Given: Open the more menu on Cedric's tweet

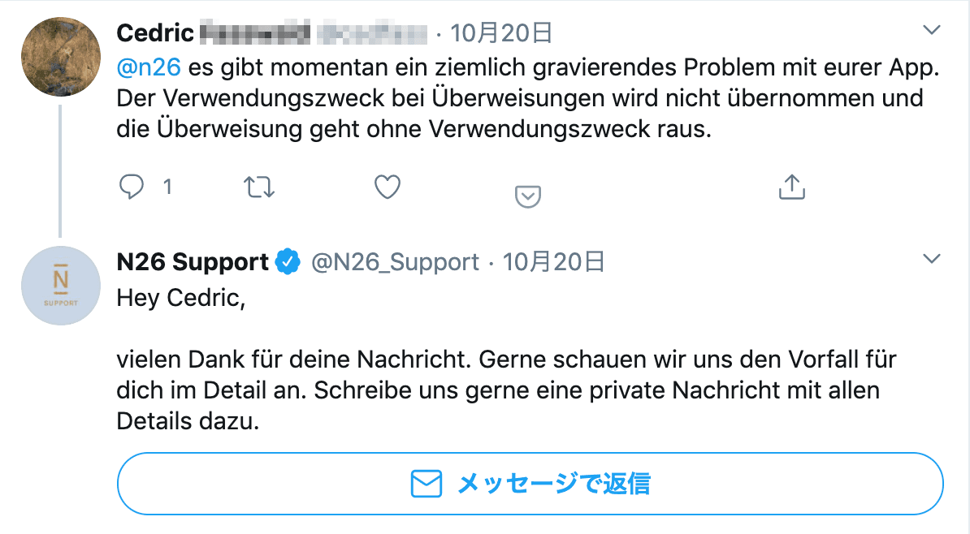Looking at the screenshot, I should click(932, 31).
